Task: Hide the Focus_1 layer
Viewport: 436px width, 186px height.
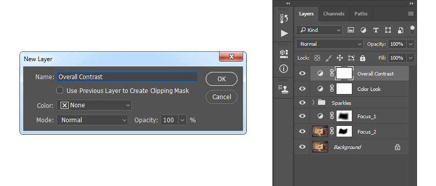Action: pos(302,116)
